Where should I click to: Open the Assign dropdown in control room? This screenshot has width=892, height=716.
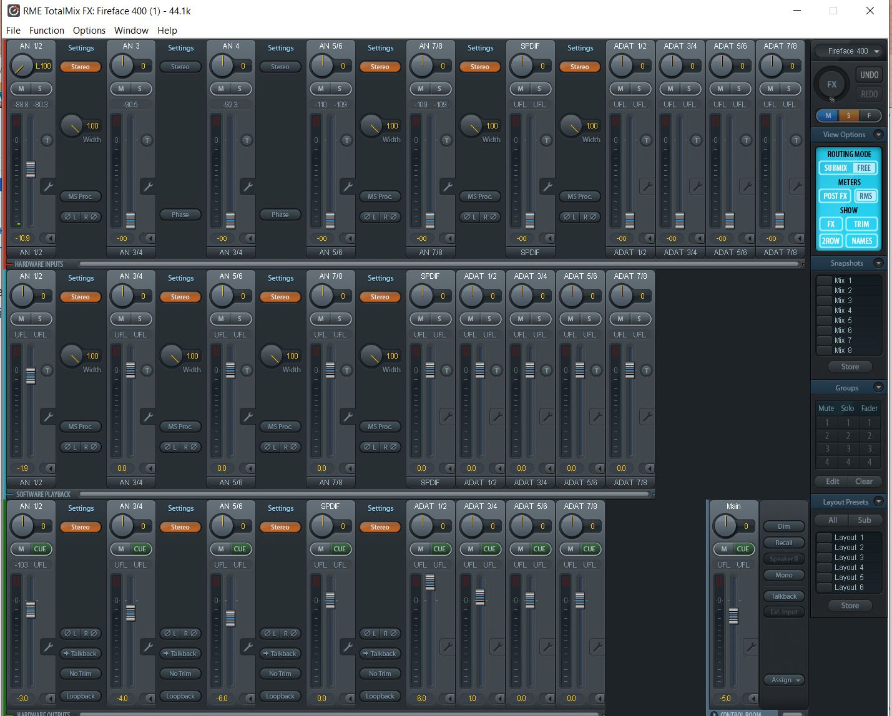[783, 680]
